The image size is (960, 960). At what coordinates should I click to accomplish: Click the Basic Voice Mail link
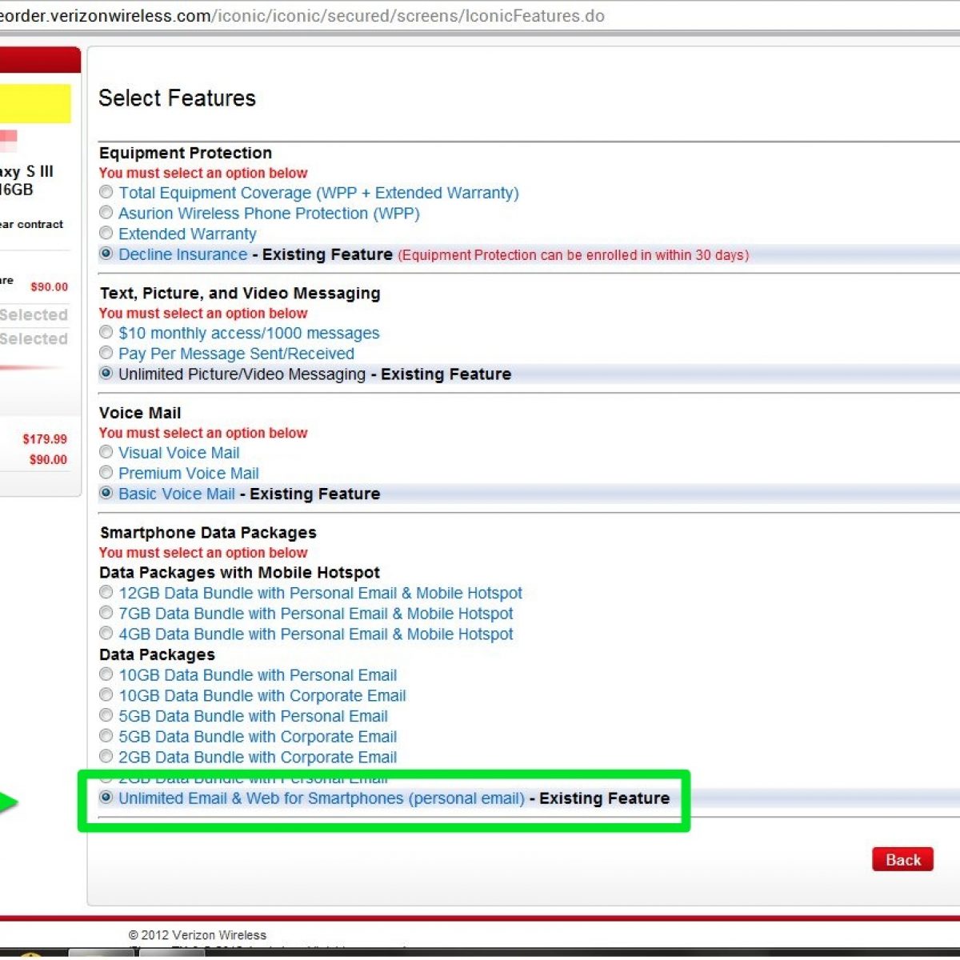pyautogui.click(x=177, y=494)
